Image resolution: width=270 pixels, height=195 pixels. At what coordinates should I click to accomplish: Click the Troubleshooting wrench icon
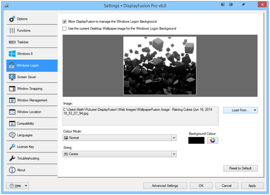pos(12,158)
